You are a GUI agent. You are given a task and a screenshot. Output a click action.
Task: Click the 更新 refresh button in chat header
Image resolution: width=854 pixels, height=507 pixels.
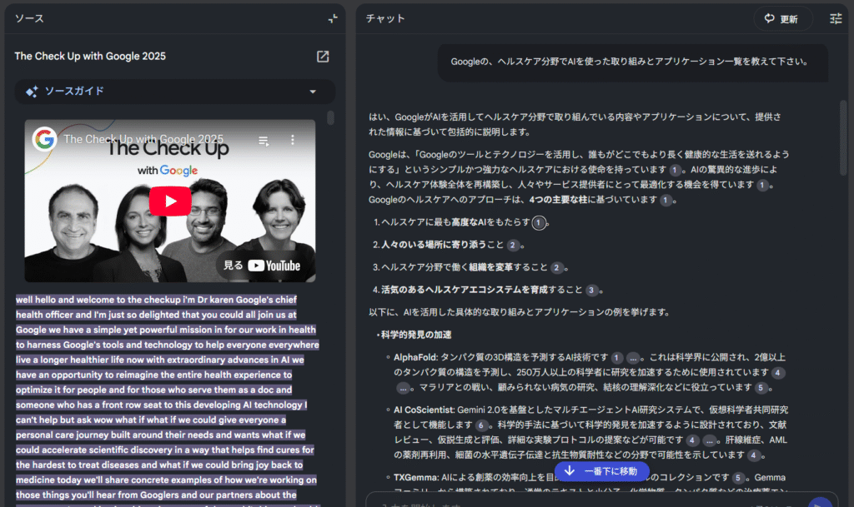click(782, 19)
